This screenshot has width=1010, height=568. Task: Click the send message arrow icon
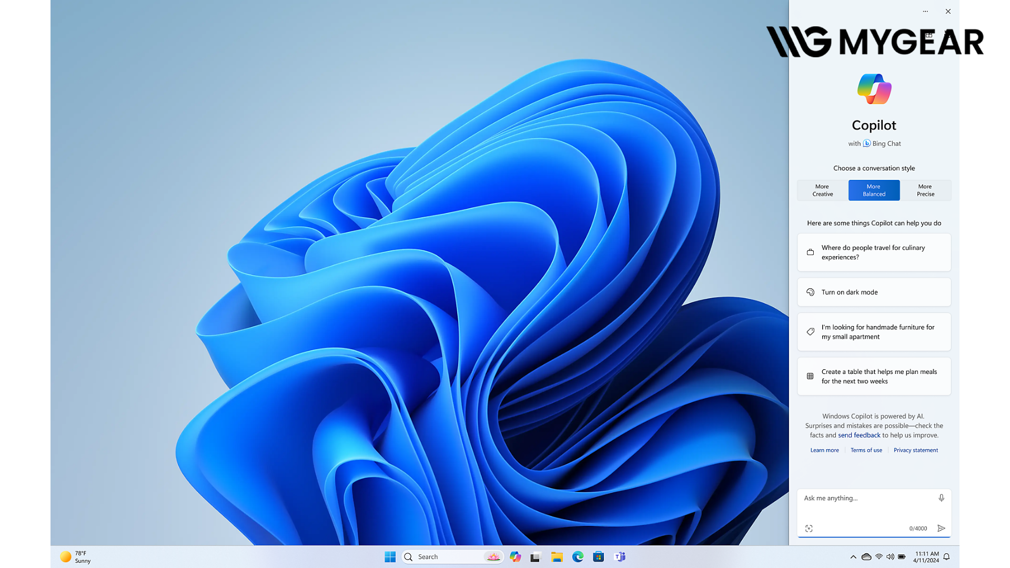point(941,529)
